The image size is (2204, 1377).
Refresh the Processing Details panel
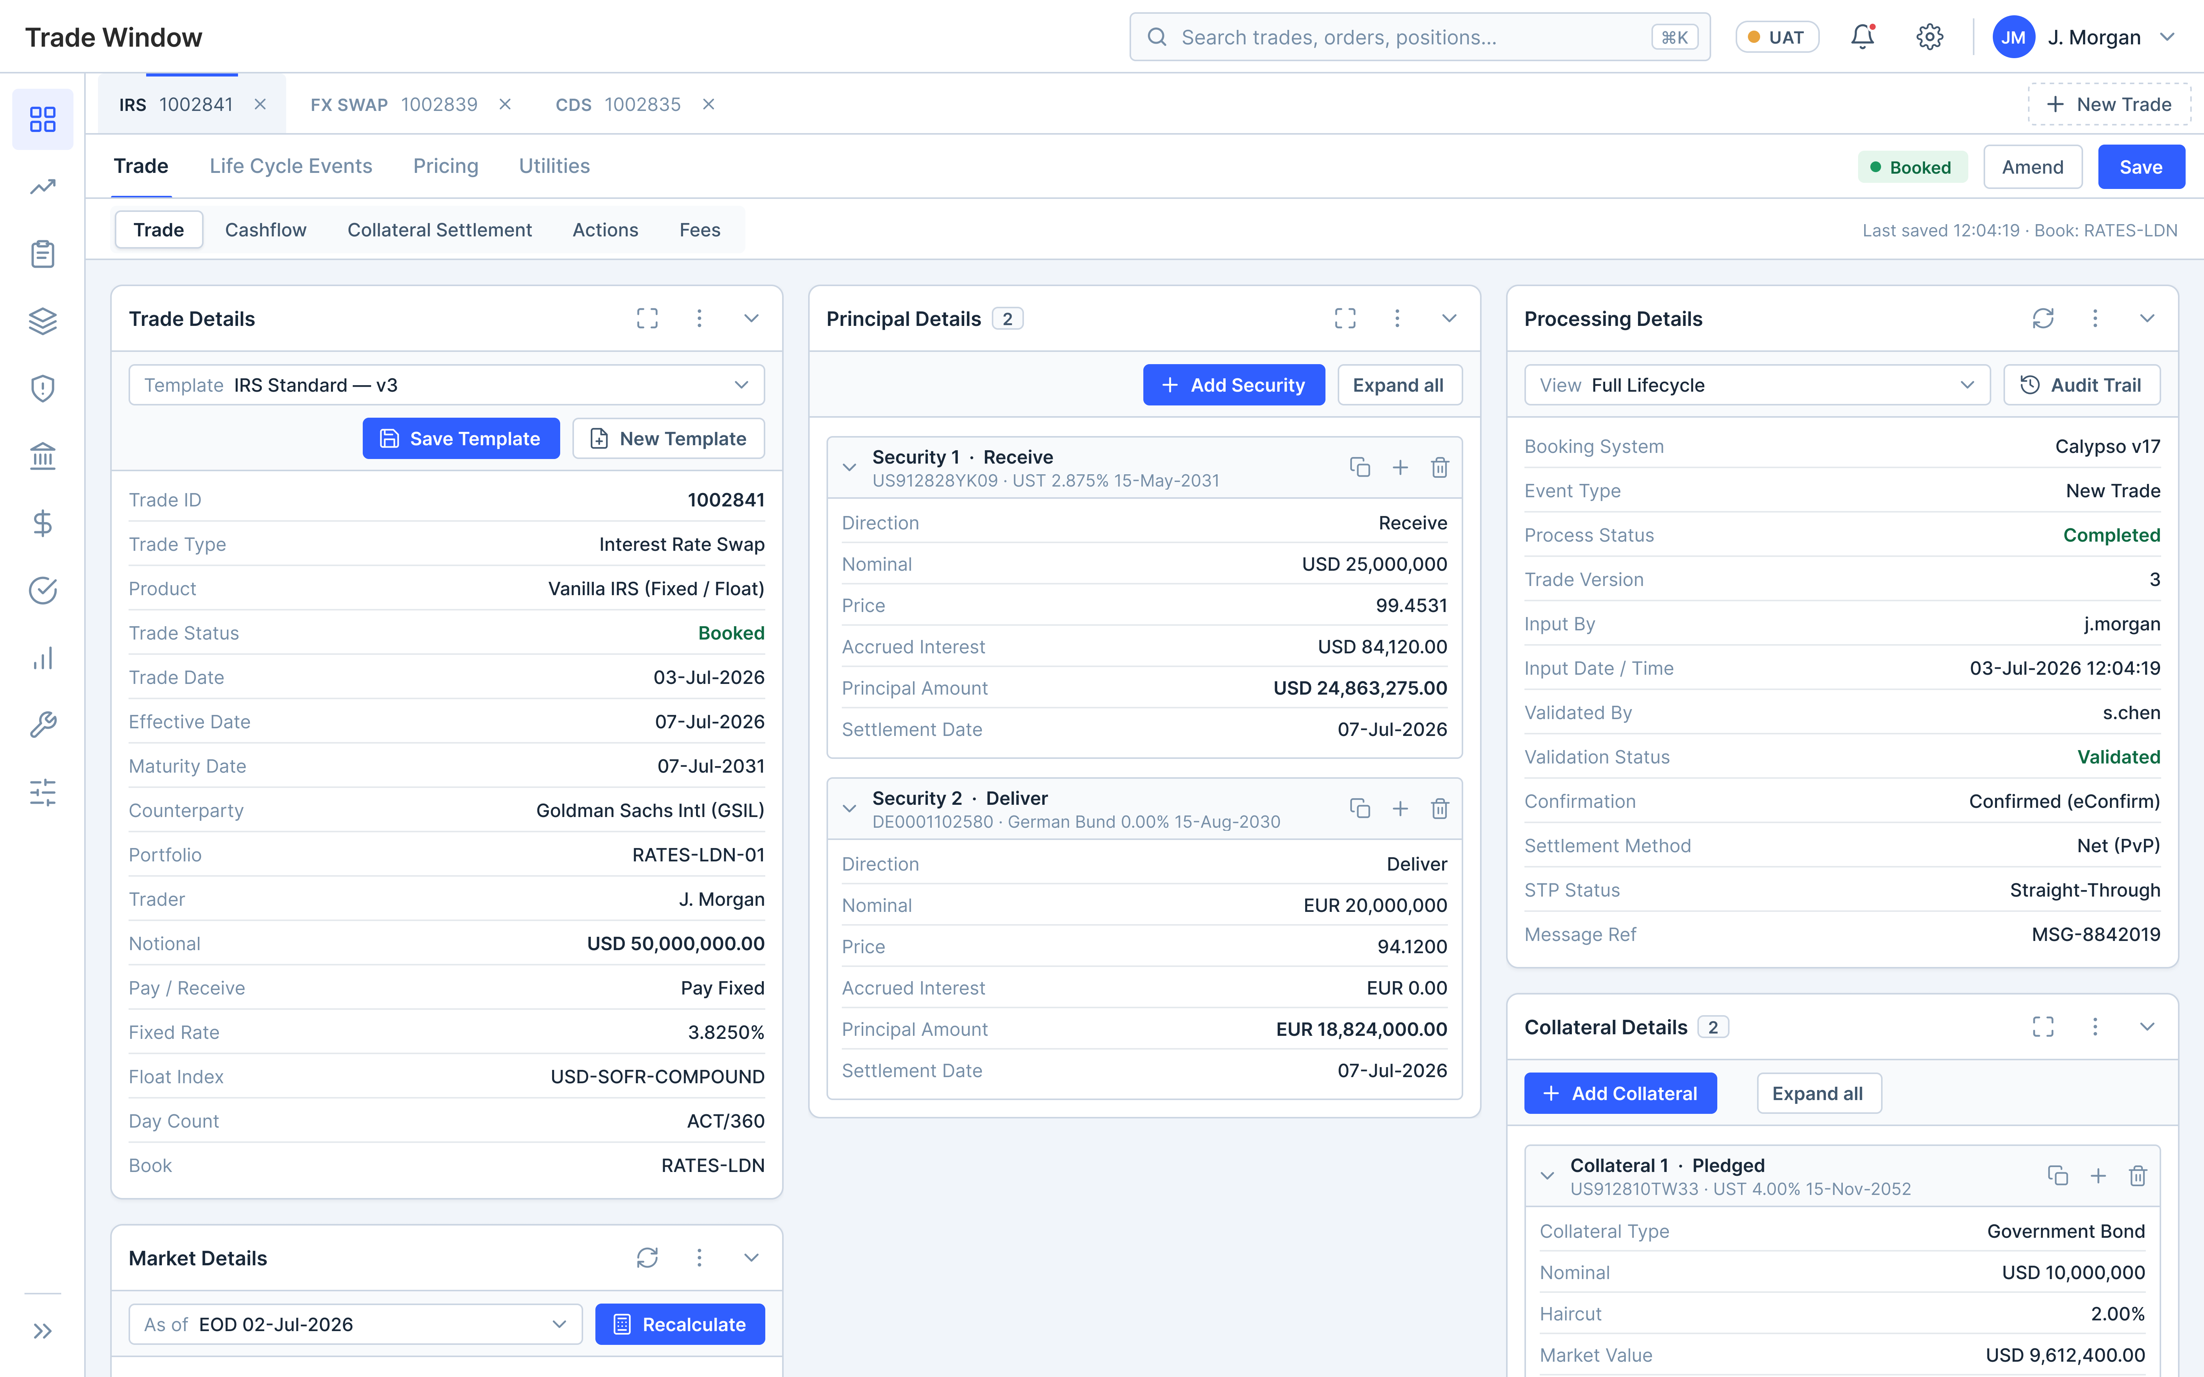2043,319
